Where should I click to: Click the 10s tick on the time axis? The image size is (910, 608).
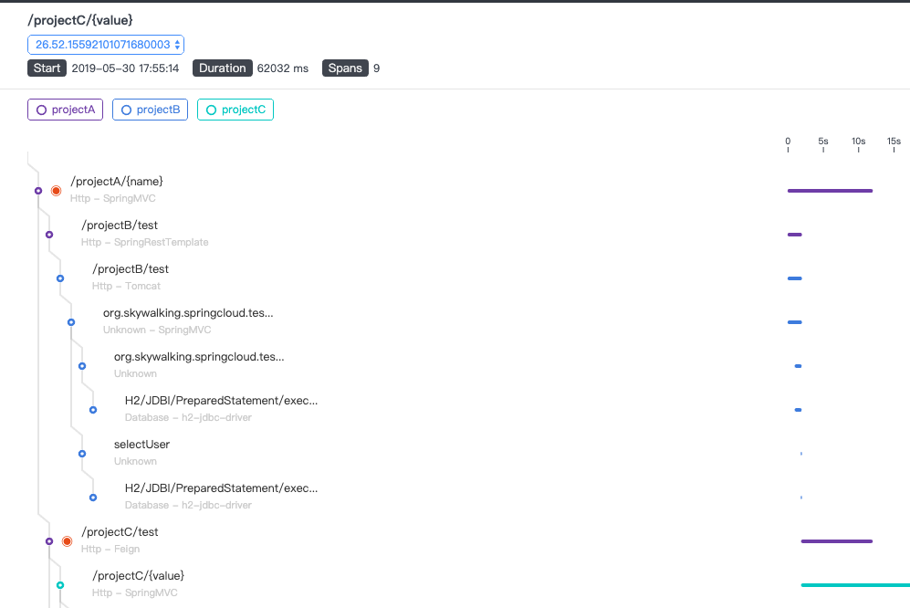point(858,144)
